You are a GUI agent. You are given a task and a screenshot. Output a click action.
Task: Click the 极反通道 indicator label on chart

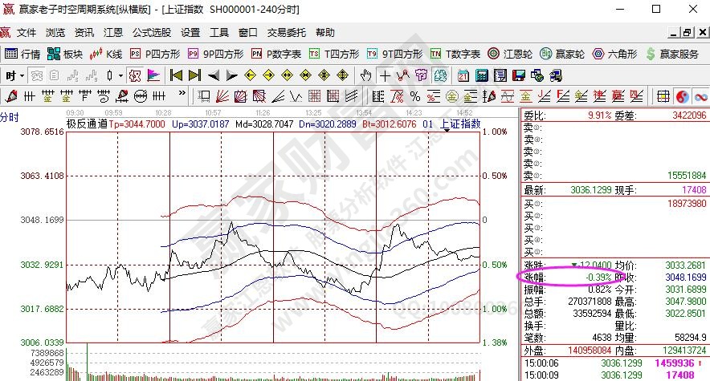tap(86, 124)
